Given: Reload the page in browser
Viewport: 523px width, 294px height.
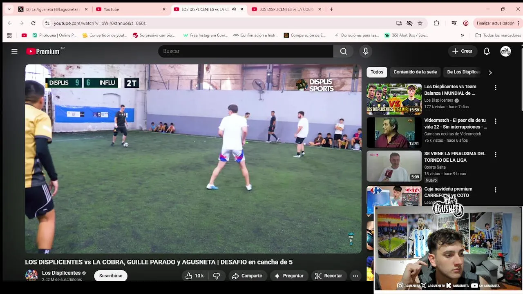Looking at the screenshot, I should pos(33,23).
